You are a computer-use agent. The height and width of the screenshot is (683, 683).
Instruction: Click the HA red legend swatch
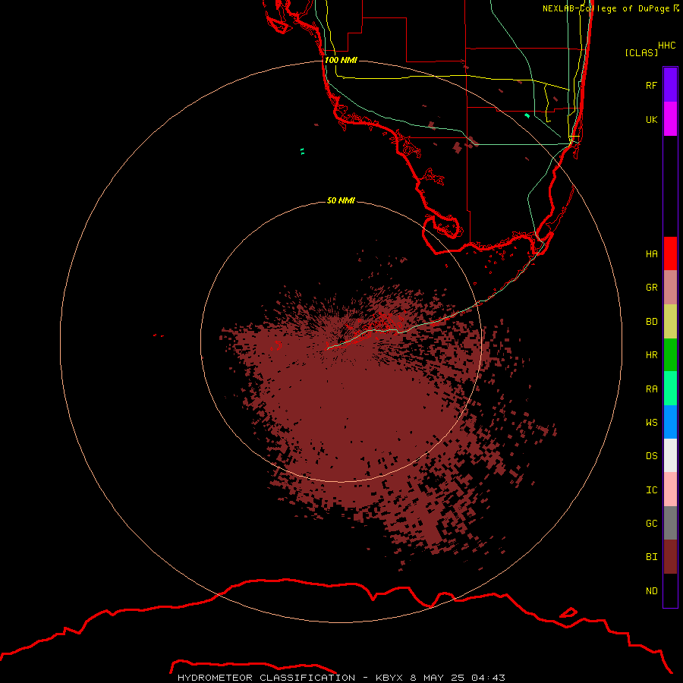670,253
